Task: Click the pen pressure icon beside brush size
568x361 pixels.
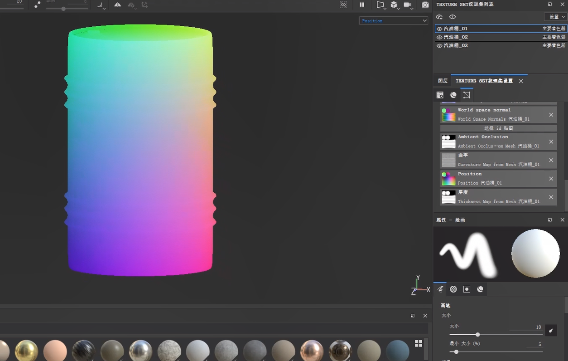Action: (551, 331)
